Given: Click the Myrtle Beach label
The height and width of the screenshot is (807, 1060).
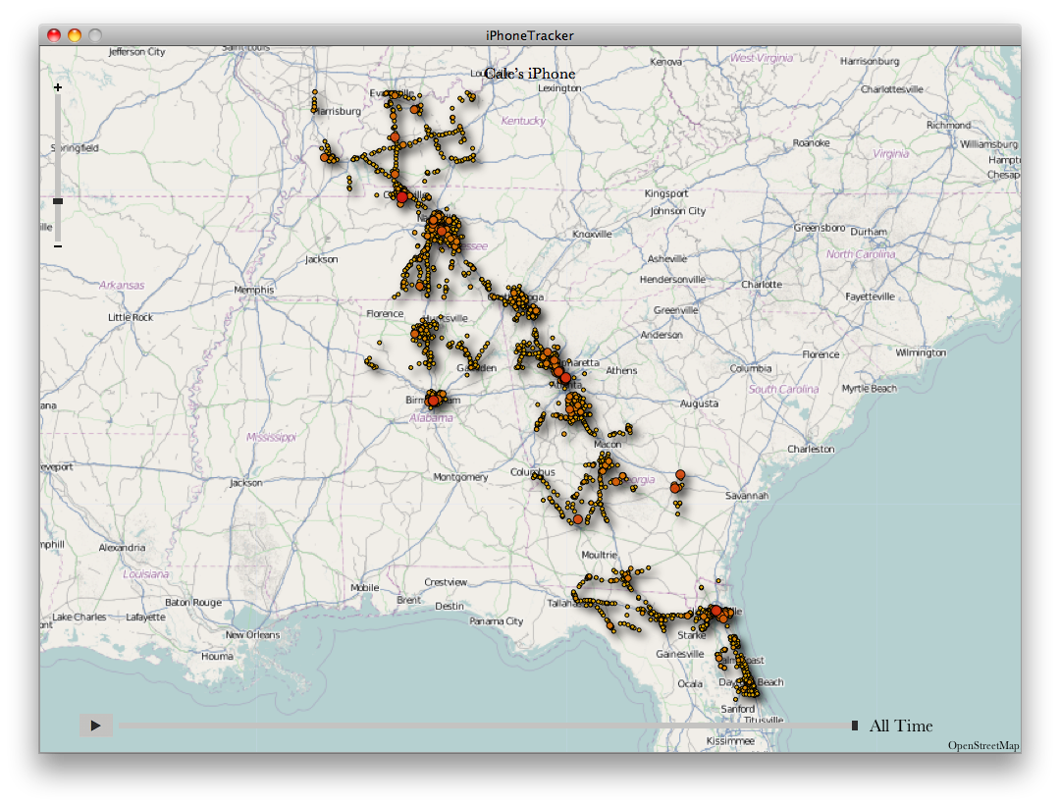Looking at the screenshot, I should click(x=870, y=388).
